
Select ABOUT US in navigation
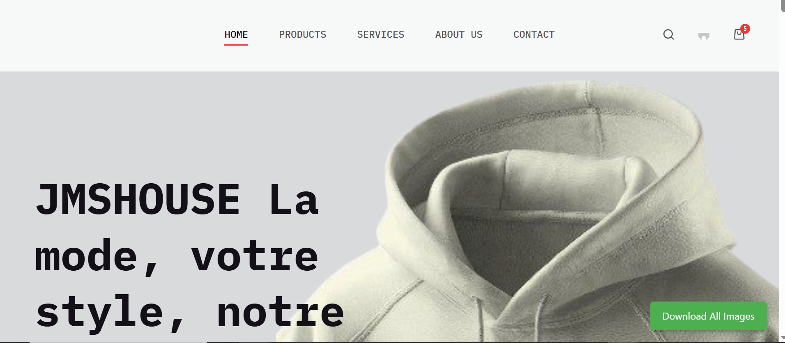tap(459, 35)
